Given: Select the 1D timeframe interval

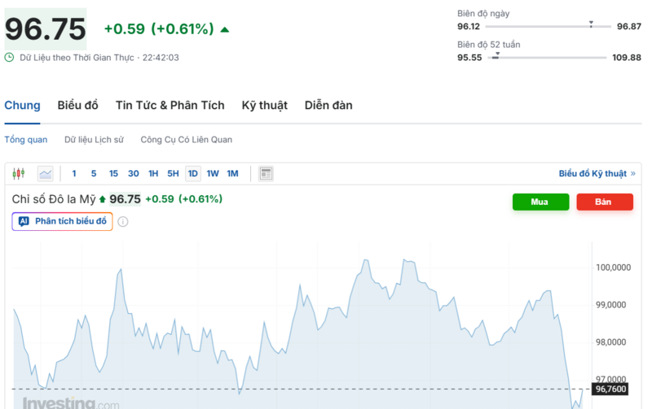Looking at the screenshot, I should (193, 173).
